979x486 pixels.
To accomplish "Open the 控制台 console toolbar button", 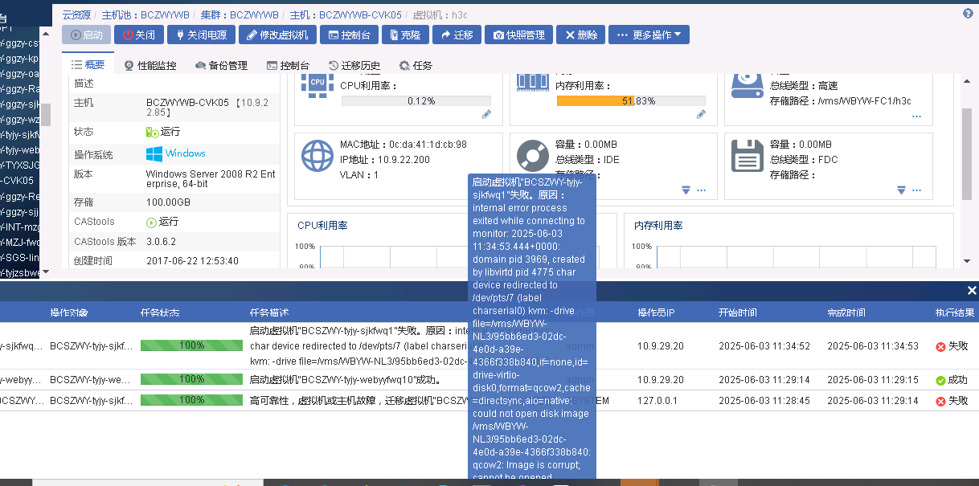I will pos(350,35).
